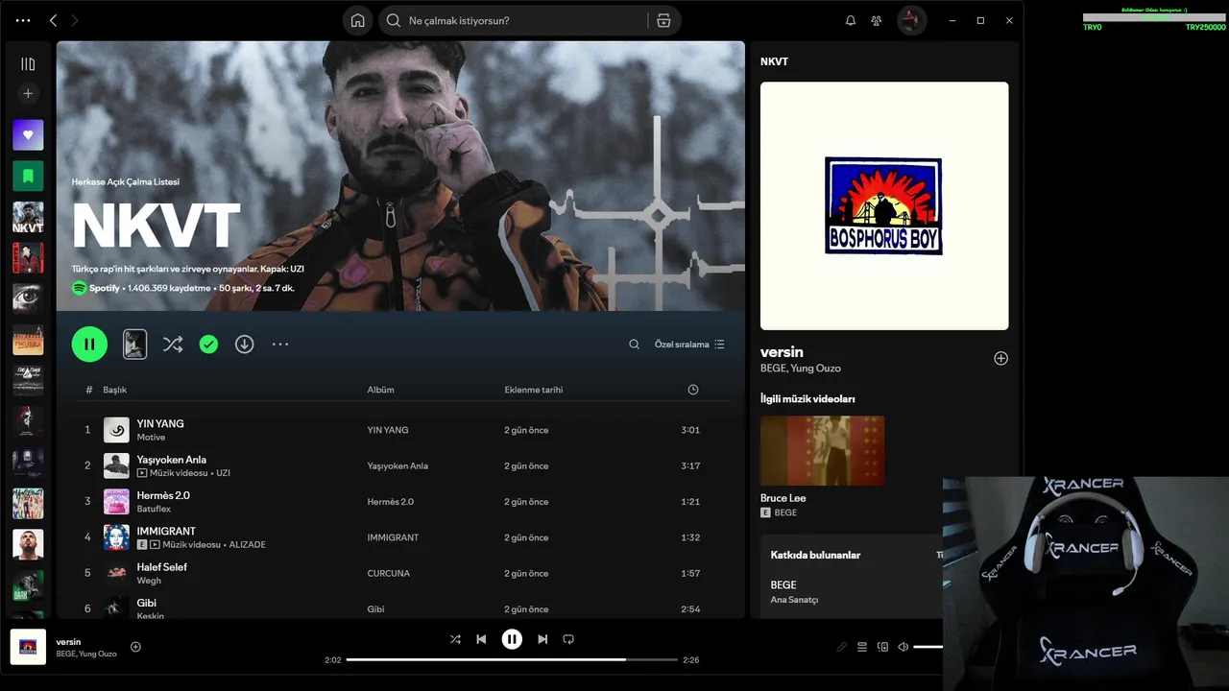Viewport: 1229px width, 691px height.
Task: Click the playlist preview thumbnail beside pause
Action: pyautogui.click(x=135, y=344)
